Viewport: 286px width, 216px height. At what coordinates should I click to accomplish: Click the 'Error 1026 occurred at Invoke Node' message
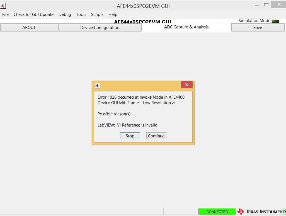[x=141, y=100]
